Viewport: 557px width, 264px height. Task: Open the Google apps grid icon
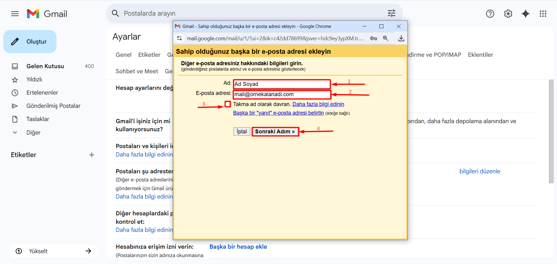coord(543,14)
